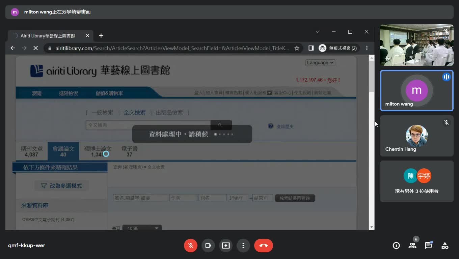Open the 網站地圖 link
Image resolution: width=459 pixels, height=259 pixels.
(322, 92)
